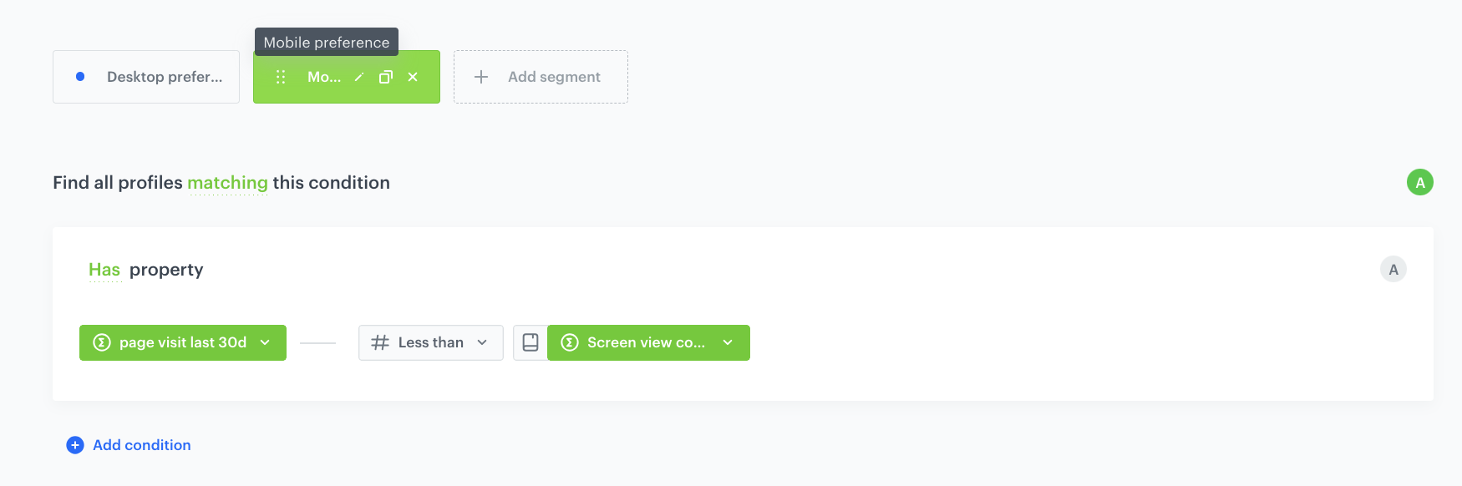This screenshot has width=1462, height=486.
Task: Remove the Mobile preference segment with X
Action: (413, 77)
